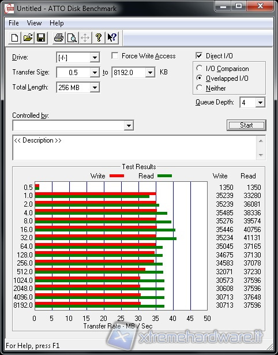Activate the context help pointer icon
Screen dimensions: 278x355
112,38
